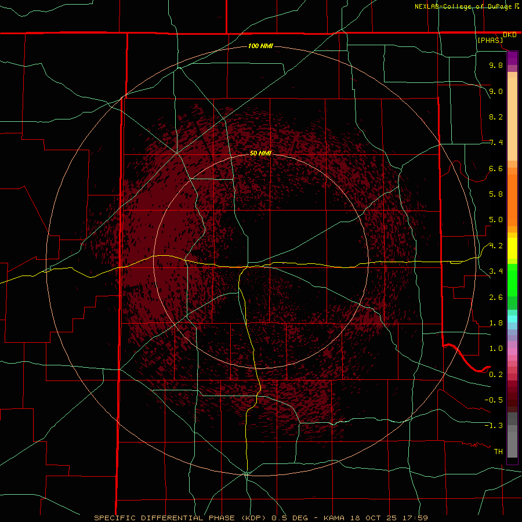
Task: Click the 4.2 legend value
Action: pyautogui.click(x=496, y=246)
